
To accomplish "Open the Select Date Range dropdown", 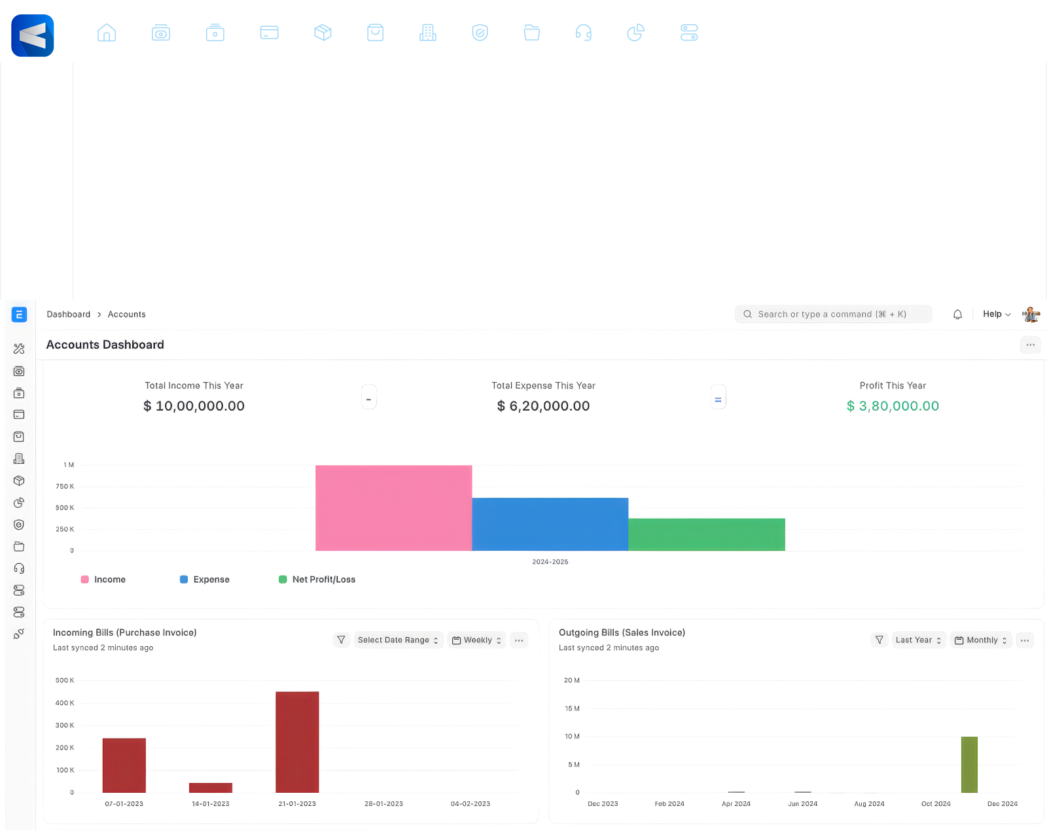I will tap(399, 640).
